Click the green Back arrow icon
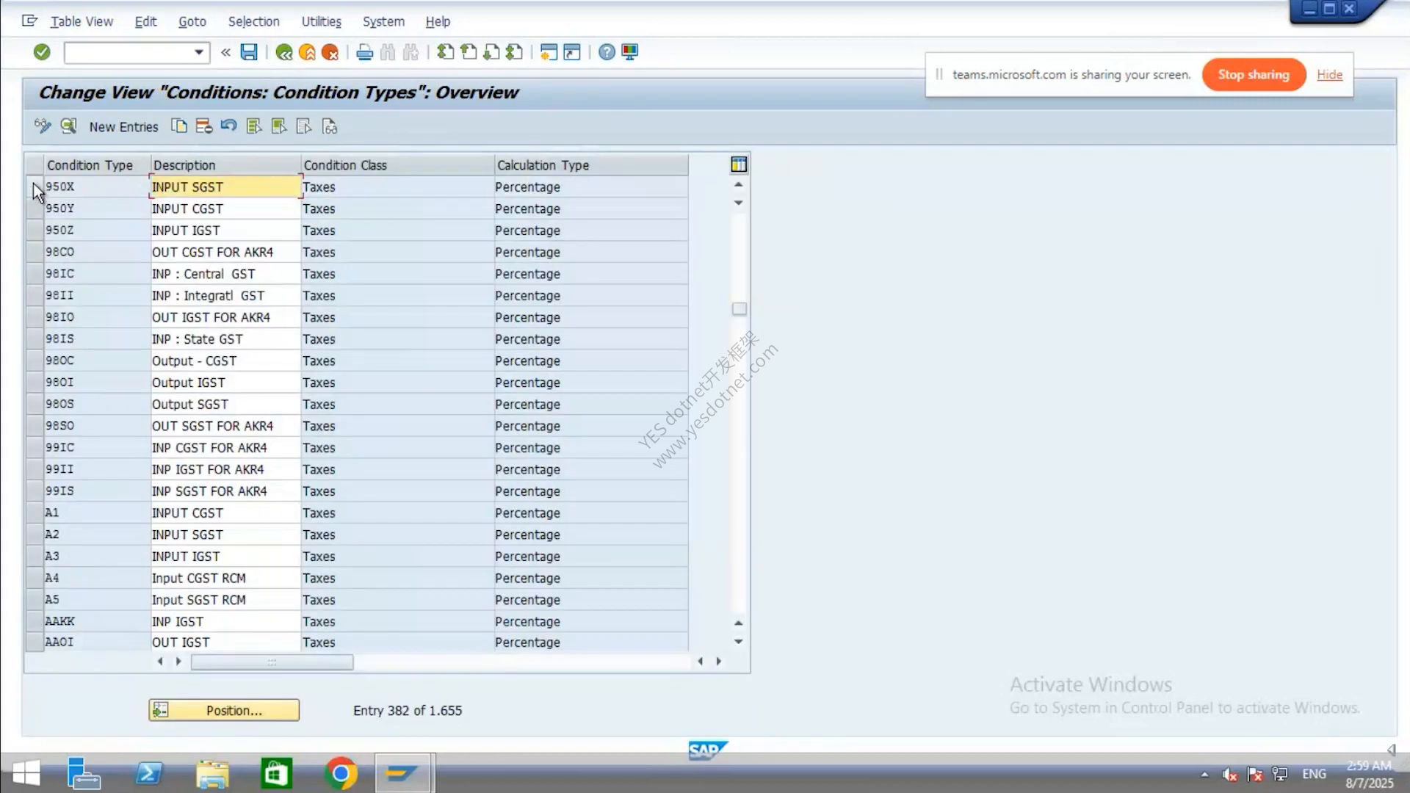This screenshot has height=793, width=1410. (284, 52)
